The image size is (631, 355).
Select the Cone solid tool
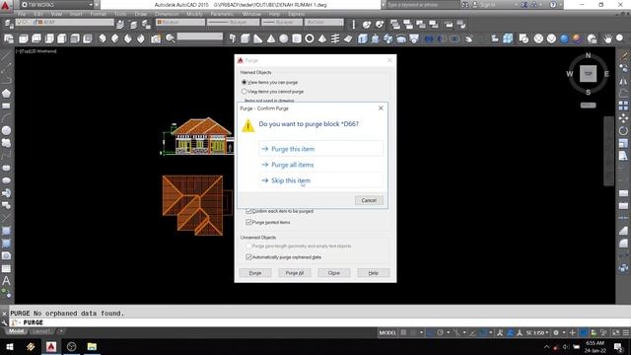tap(271, 38)
